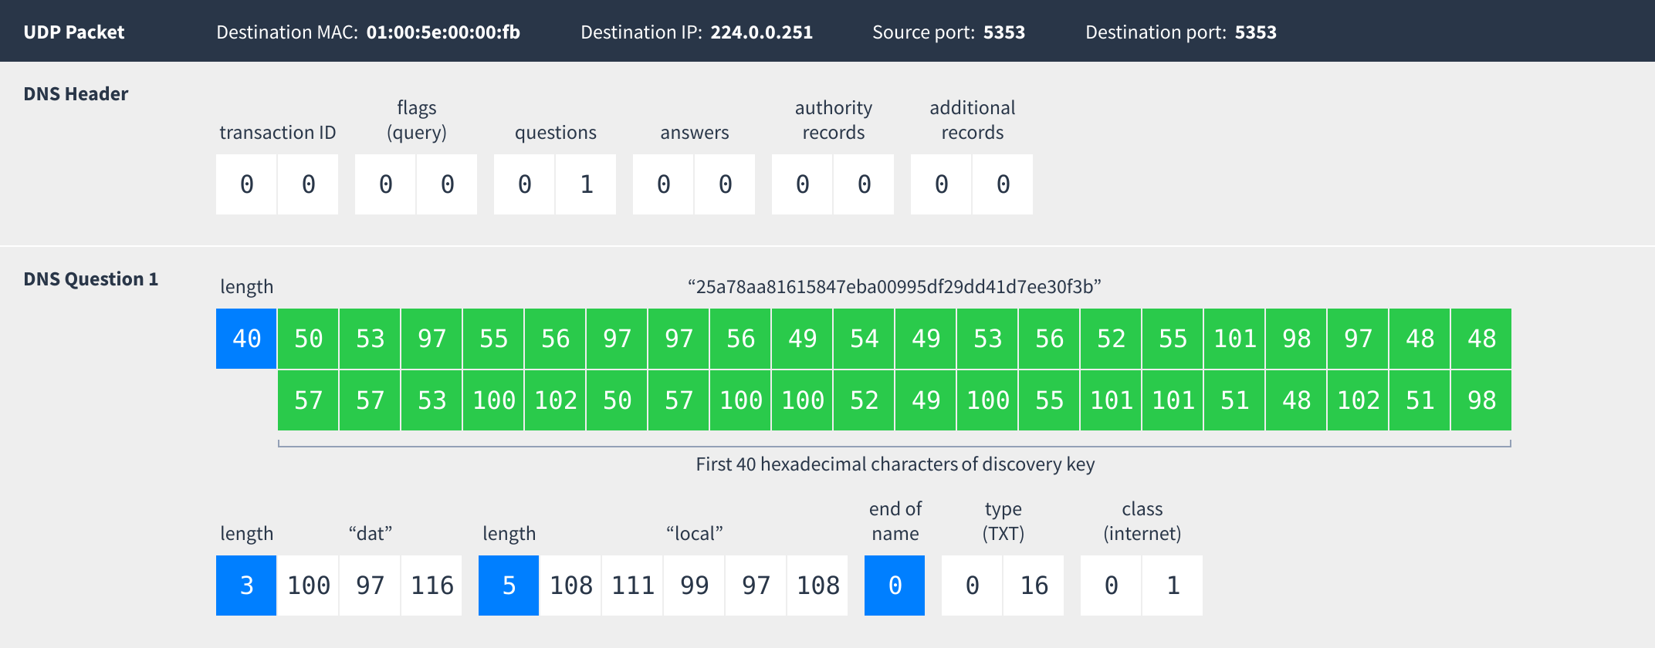Image resolution: width=1655 pixels, height=648 pixels.
Task: Click the blue length cell showing 5
Action: pos(509,586)
